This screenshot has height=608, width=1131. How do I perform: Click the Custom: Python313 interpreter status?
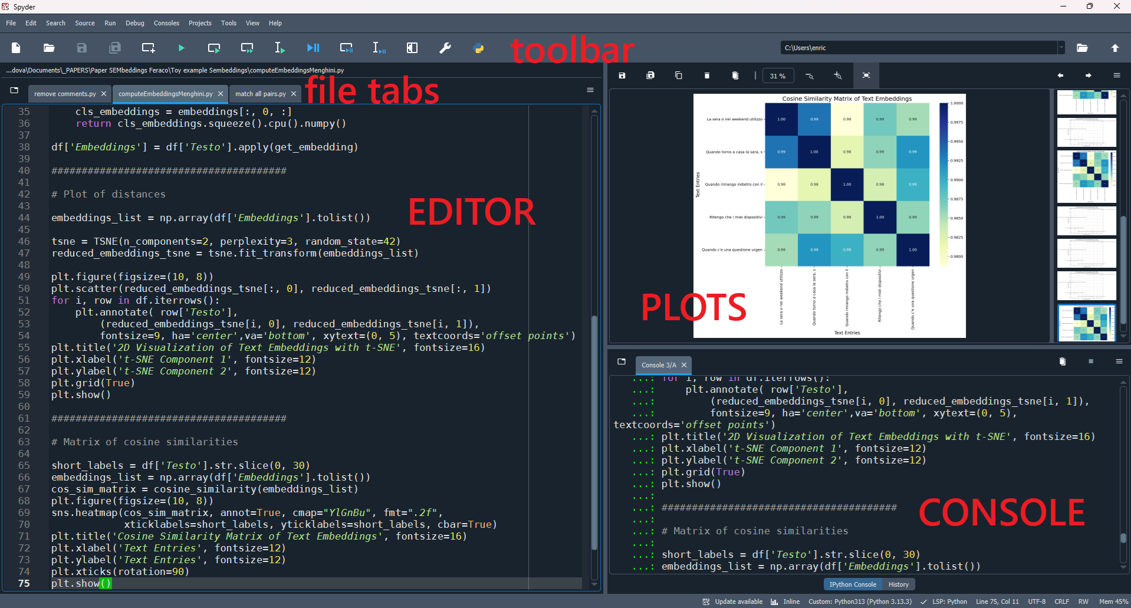click(860, 602)
